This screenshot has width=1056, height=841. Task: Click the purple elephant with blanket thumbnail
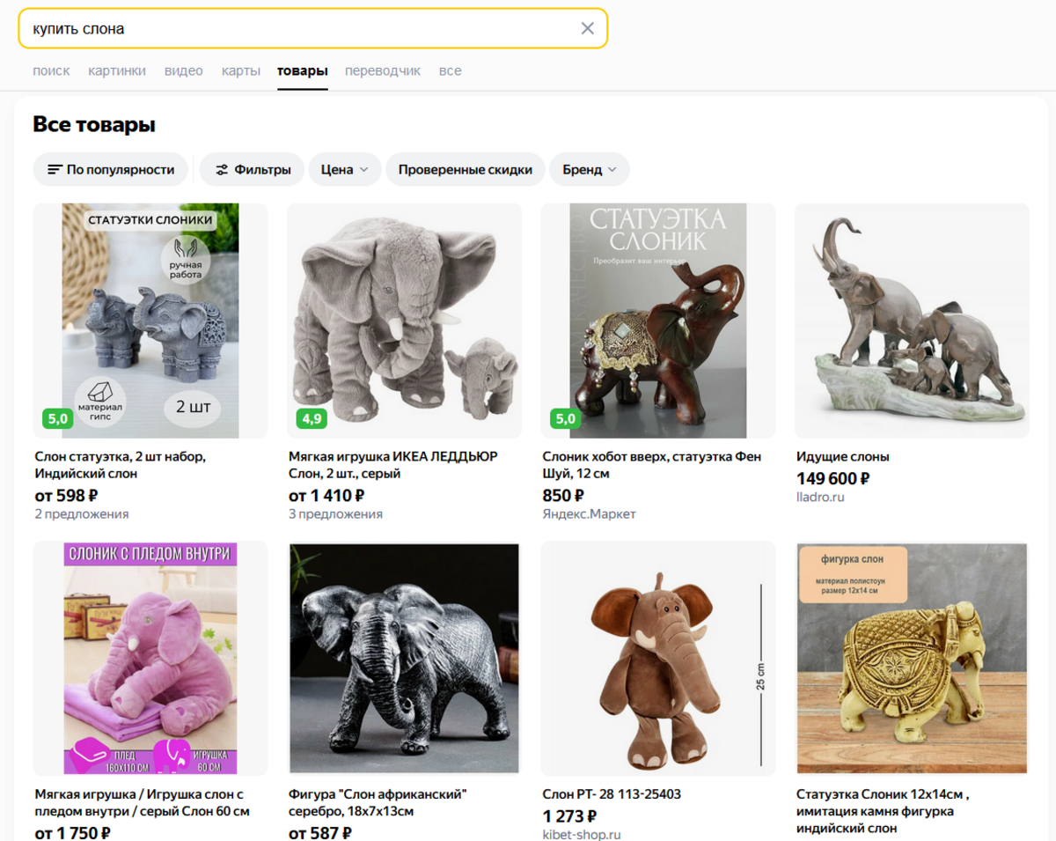coord(150,658)
